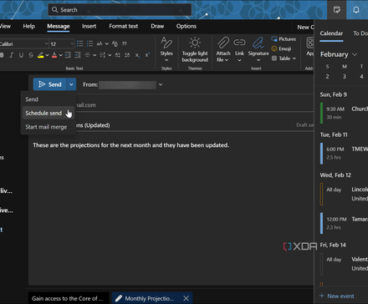Click the decrease indent icon

(x=68, y=55)
